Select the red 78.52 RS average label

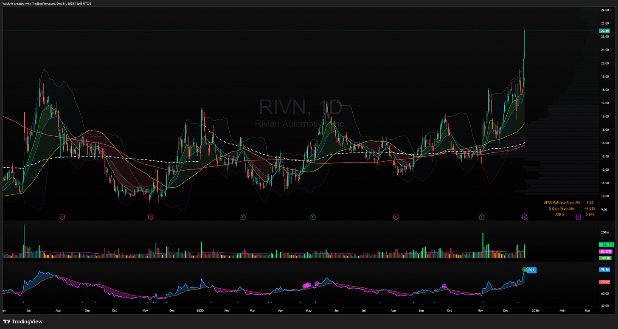coord(604,282)
